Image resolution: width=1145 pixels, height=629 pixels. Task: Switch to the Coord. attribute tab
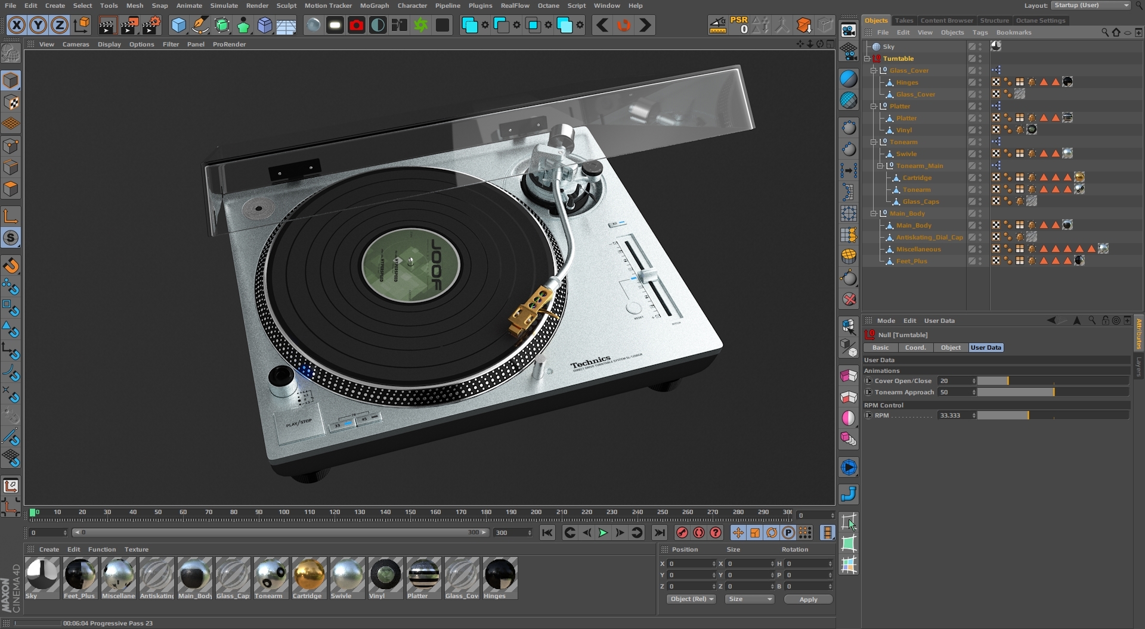tap(915, 347)
